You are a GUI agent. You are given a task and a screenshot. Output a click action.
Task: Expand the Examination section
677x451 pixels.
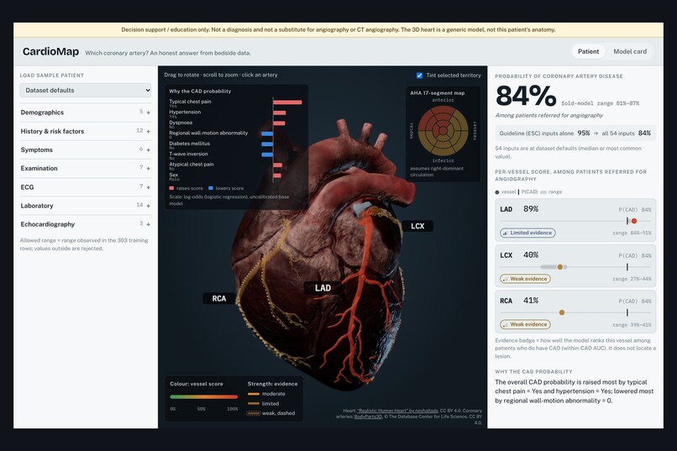(86, 168)
